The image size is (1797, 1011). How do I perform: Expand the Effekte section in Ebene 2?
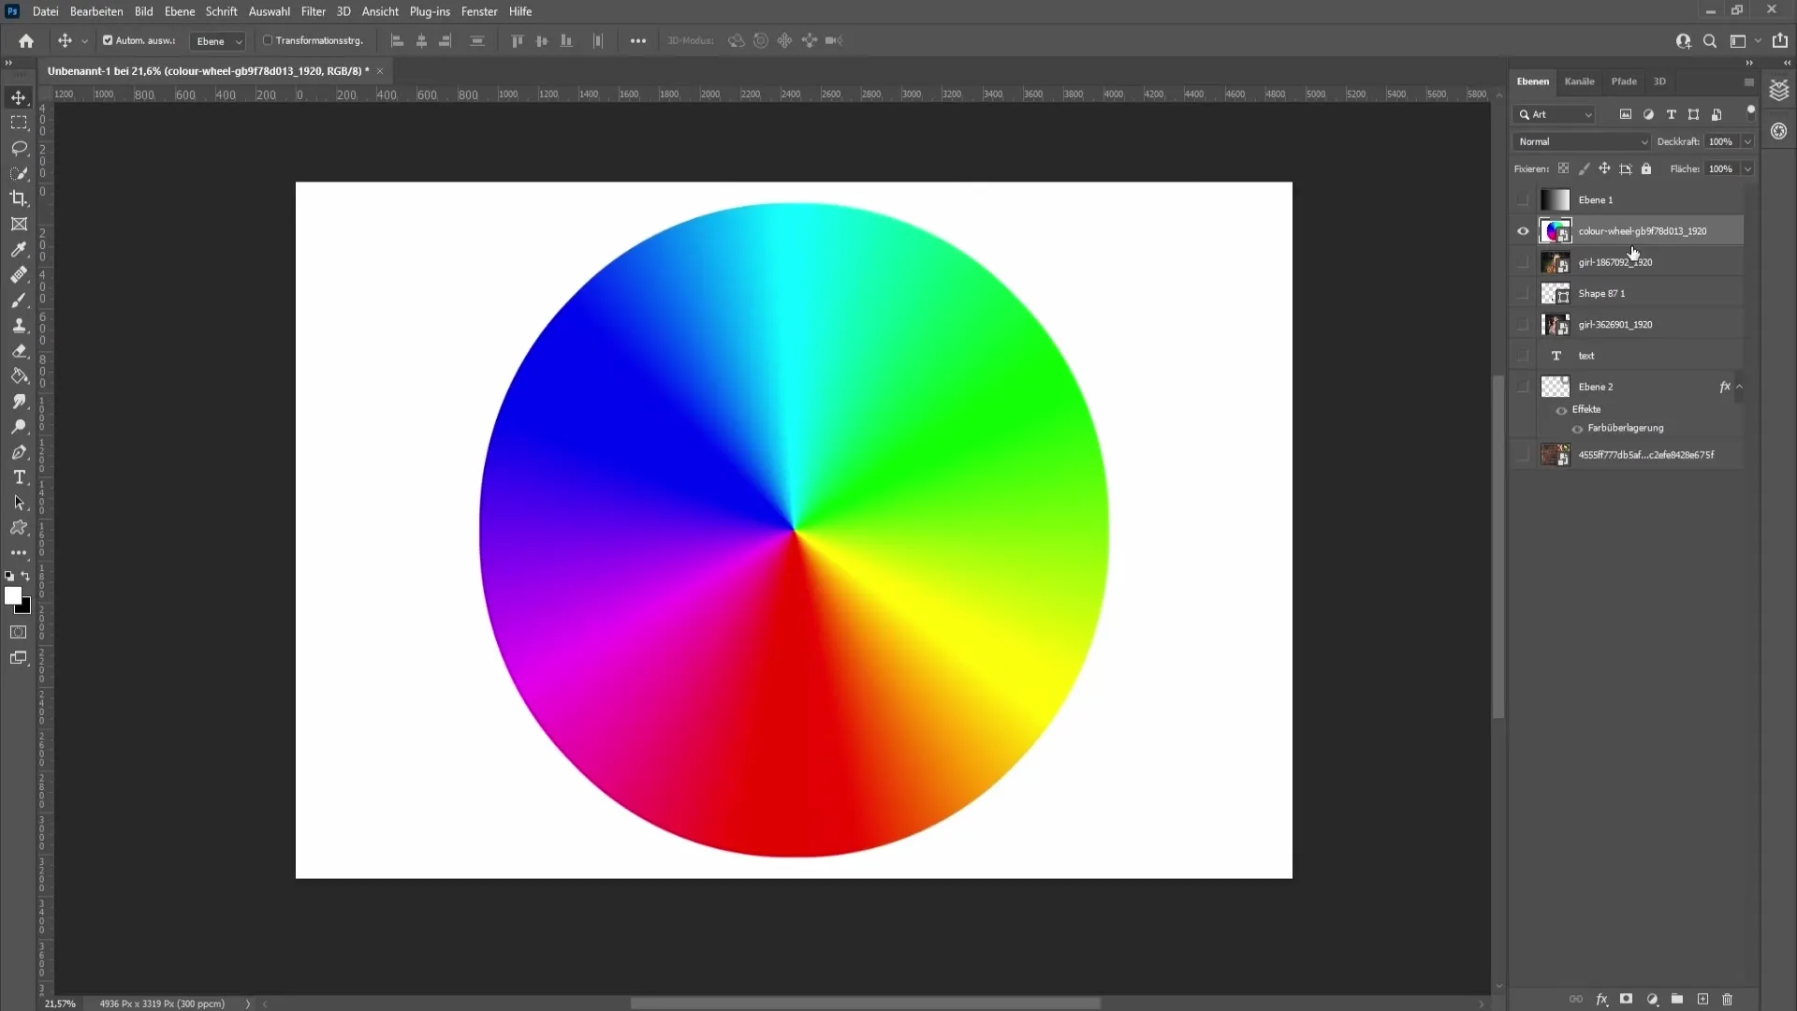pos(1739,387)
